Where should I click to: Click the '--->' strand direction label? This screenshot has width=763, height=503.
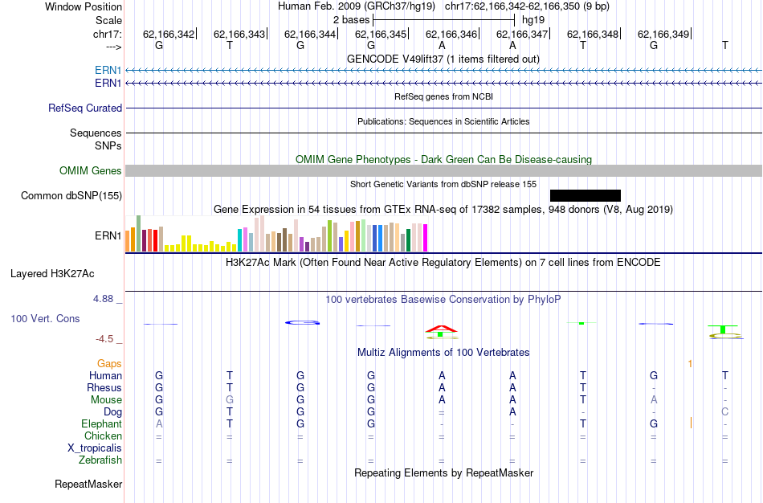tap(114, 47)
